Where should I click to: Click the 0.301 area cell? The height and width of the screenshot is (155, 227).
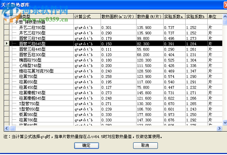pyautogui.click(x=119, y=27)
